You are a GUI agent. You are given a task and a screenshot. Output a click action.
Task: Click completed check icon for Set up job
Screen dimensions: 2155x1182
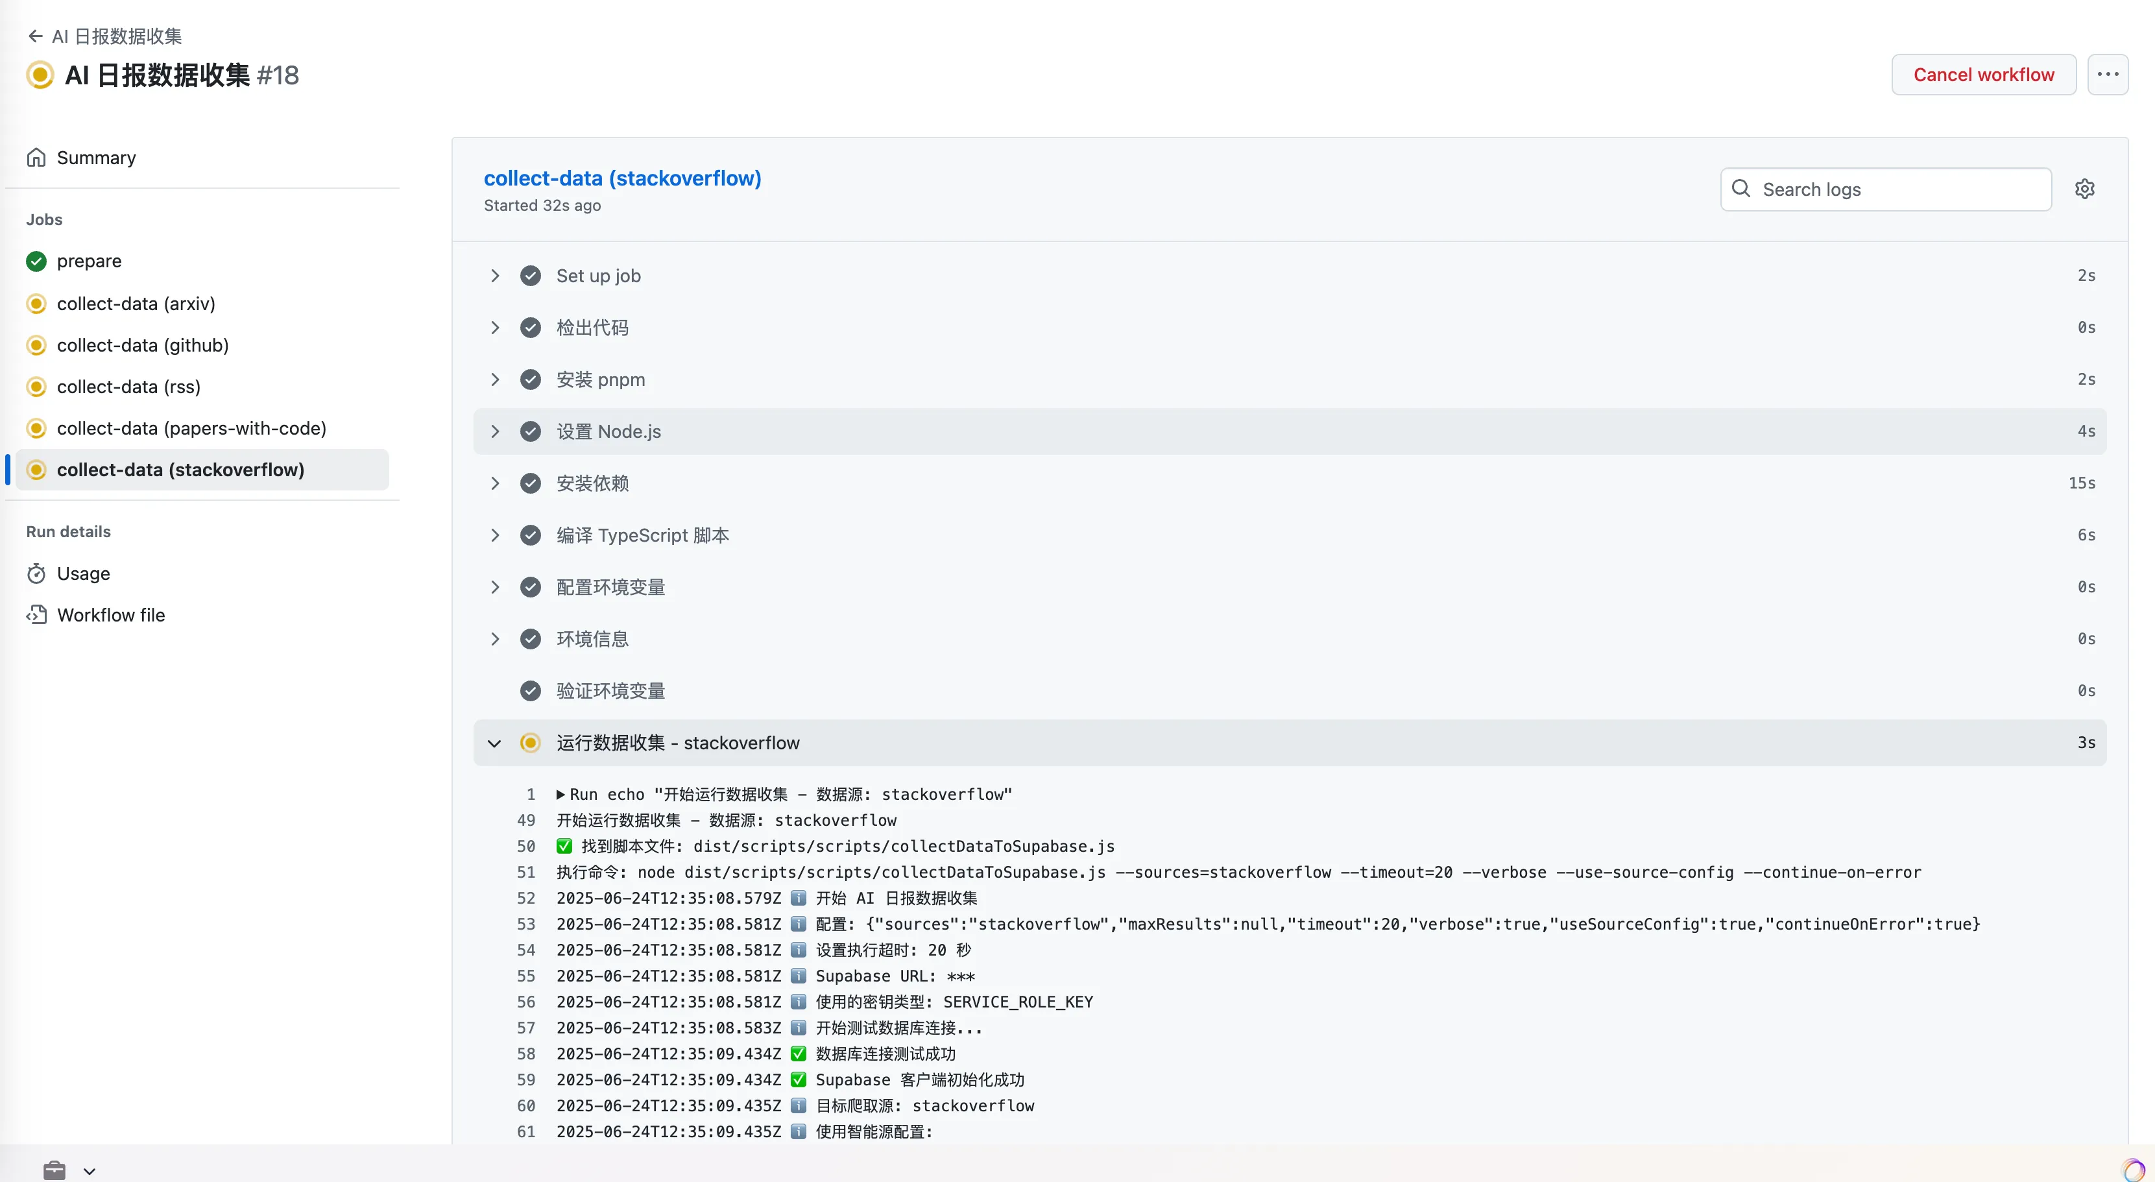tap(531, 275)
